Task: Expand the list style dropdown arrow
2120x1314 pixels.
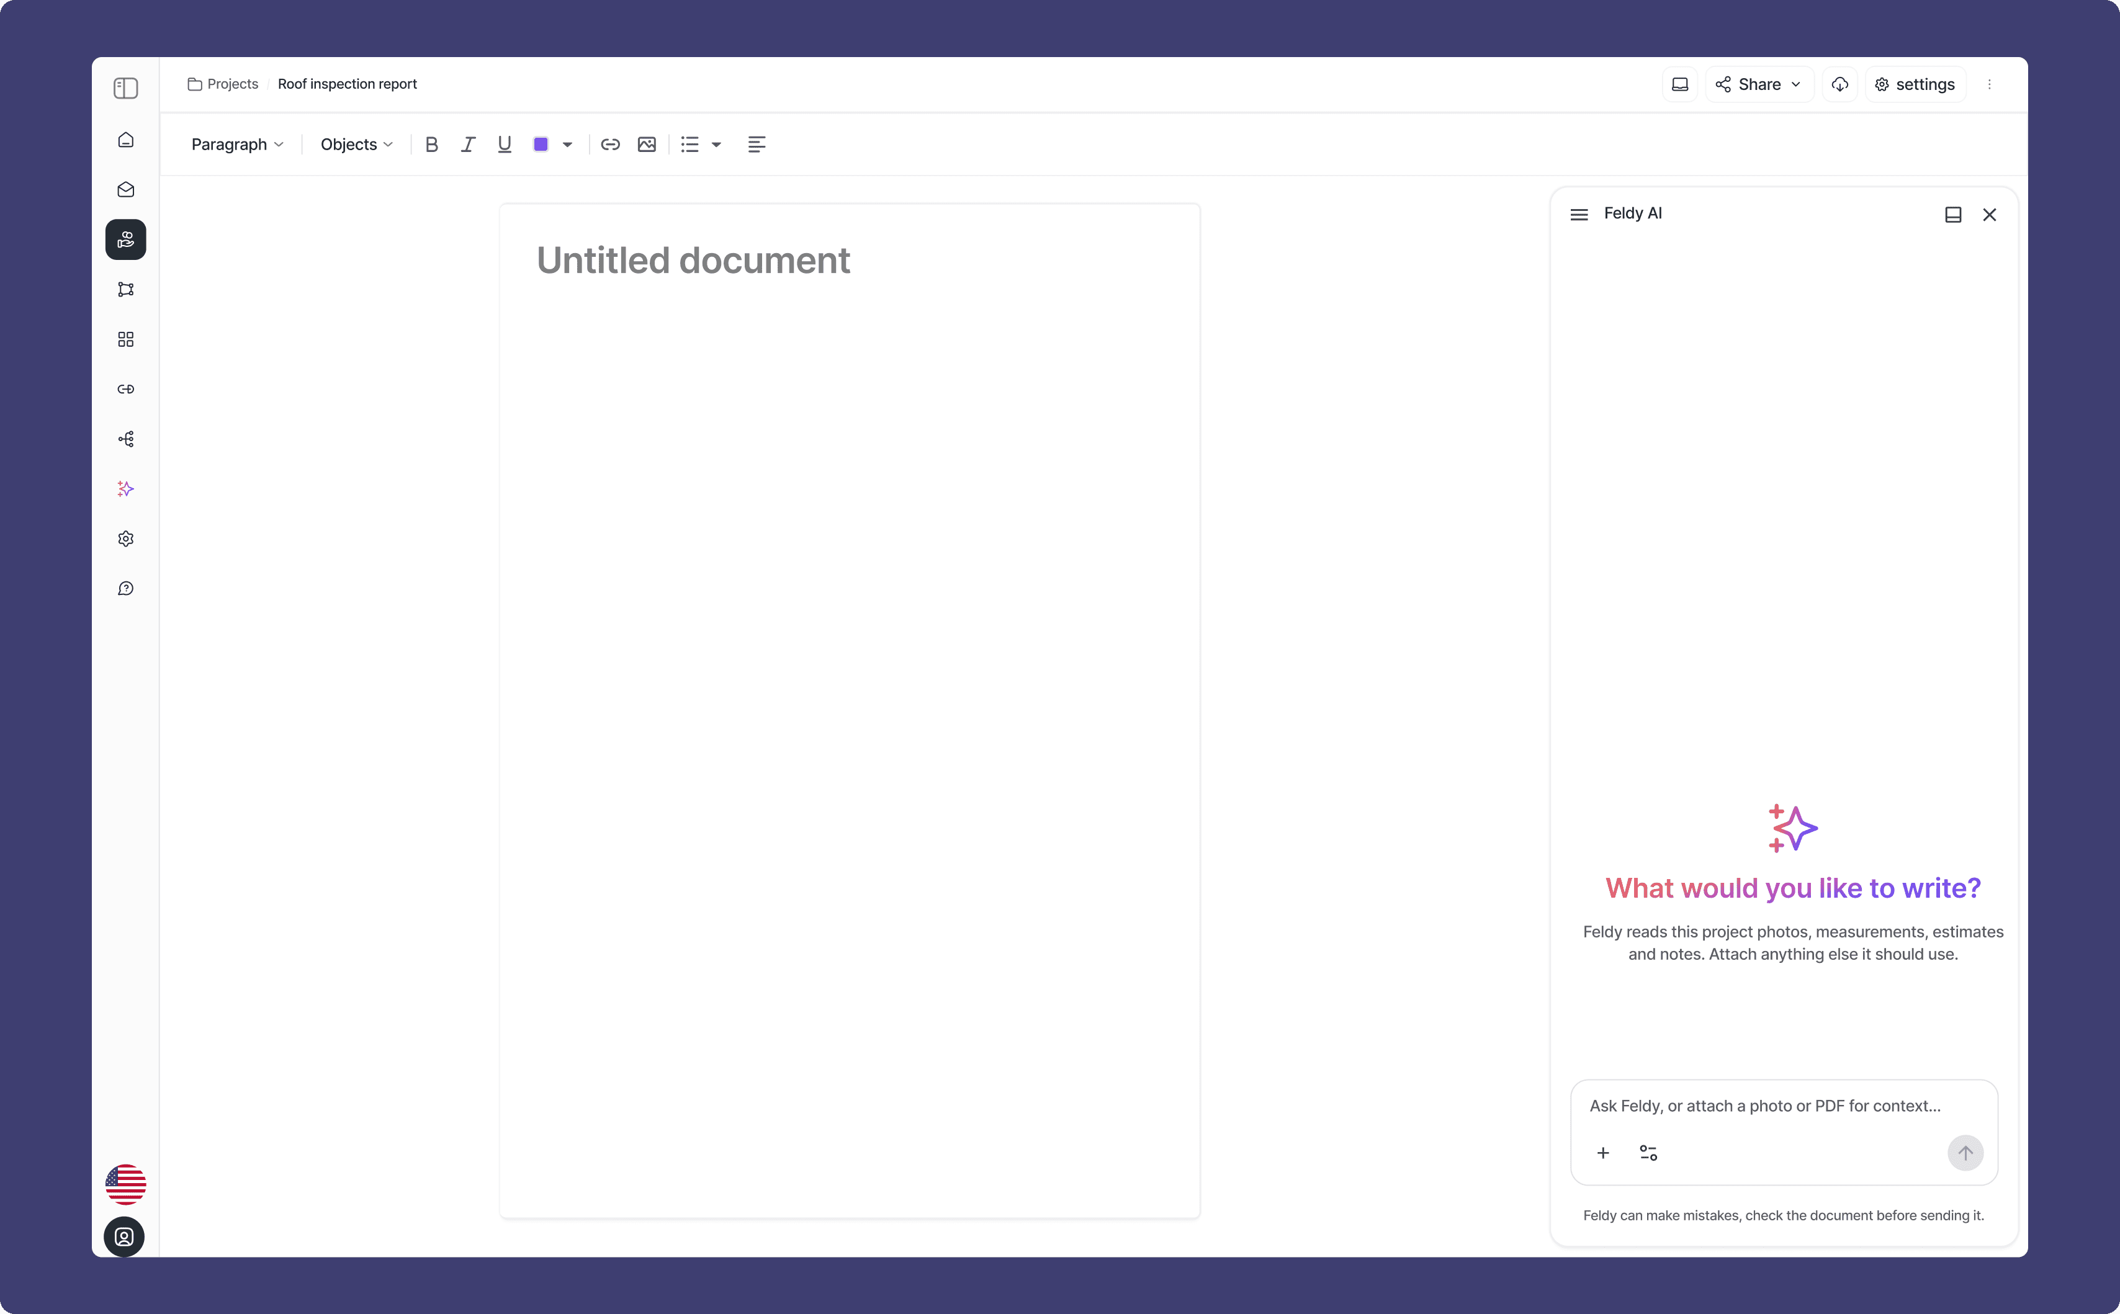Action: coord(716,145)
